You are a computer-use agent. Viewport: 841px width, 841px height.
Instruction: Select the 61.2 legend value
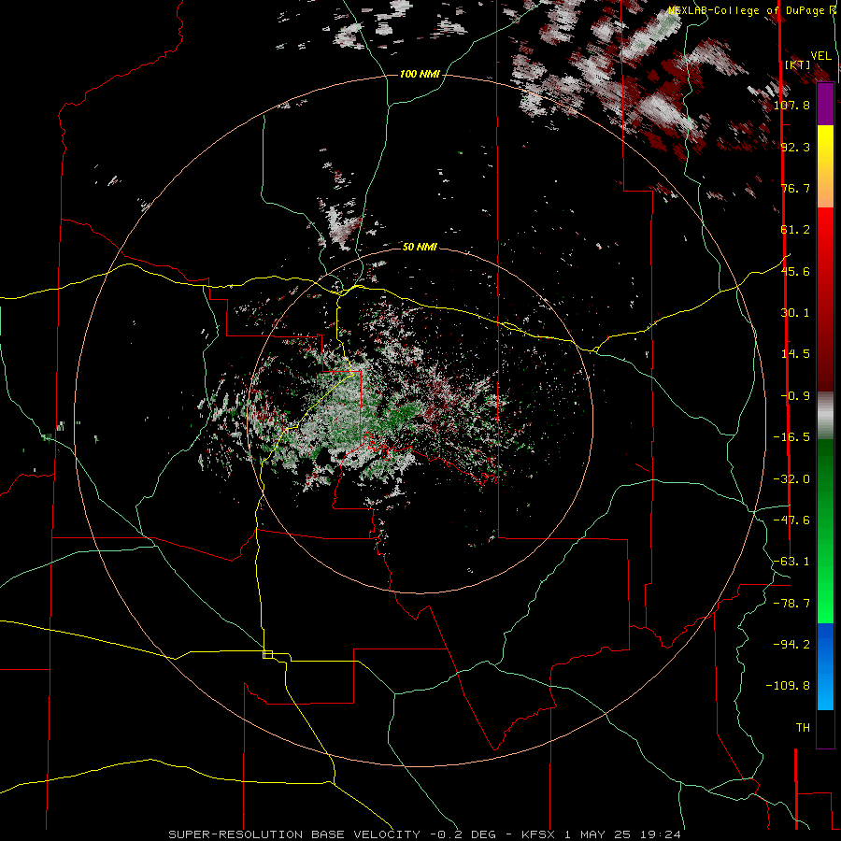point(795,230)
